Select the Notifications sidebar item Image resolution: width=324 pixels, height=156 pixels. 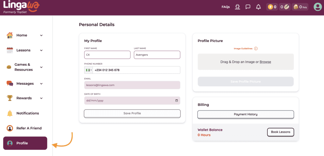[28, 113]
